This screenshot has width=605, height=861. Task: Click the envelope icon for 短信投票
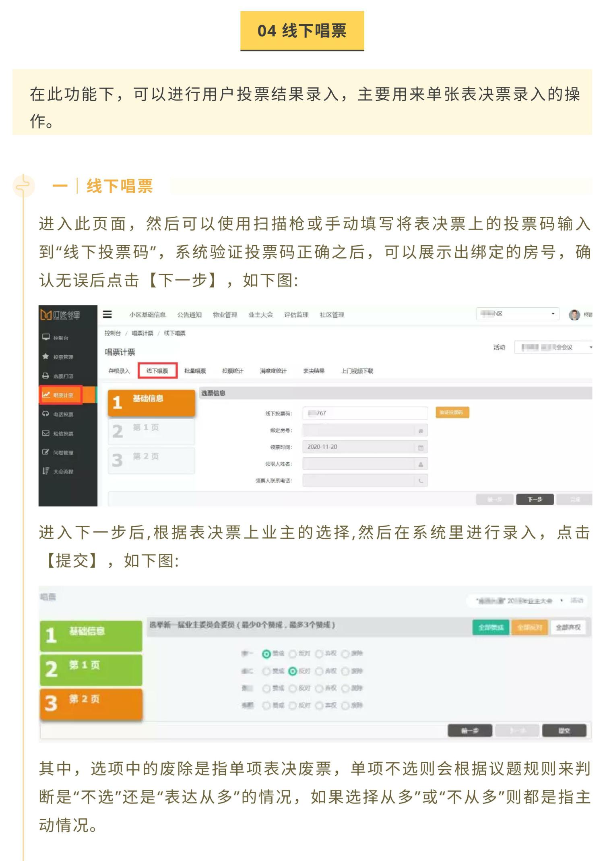(x=46, y=433)
